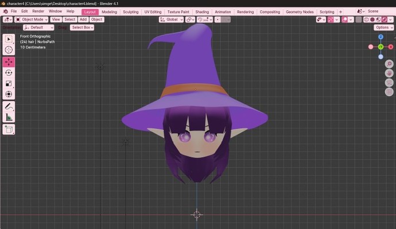The image size is (396, 229).
Task: Switch to the Shading workspace tab
Action: 202,12
